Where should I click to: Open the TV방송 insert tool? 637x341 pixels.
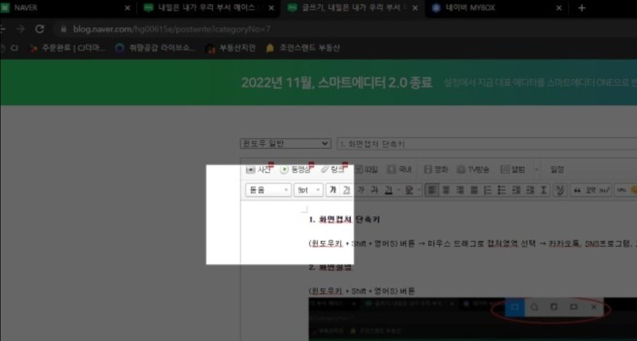coord(473,170)
